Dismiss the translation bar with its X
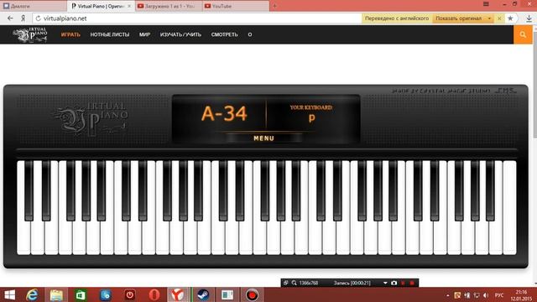 click(x=499, y=18)
